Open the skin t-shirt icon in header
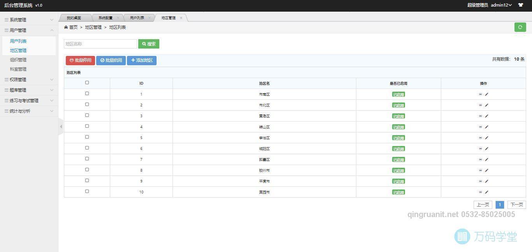Viewport: 532px width, 252px height. [x=521, y=5]
